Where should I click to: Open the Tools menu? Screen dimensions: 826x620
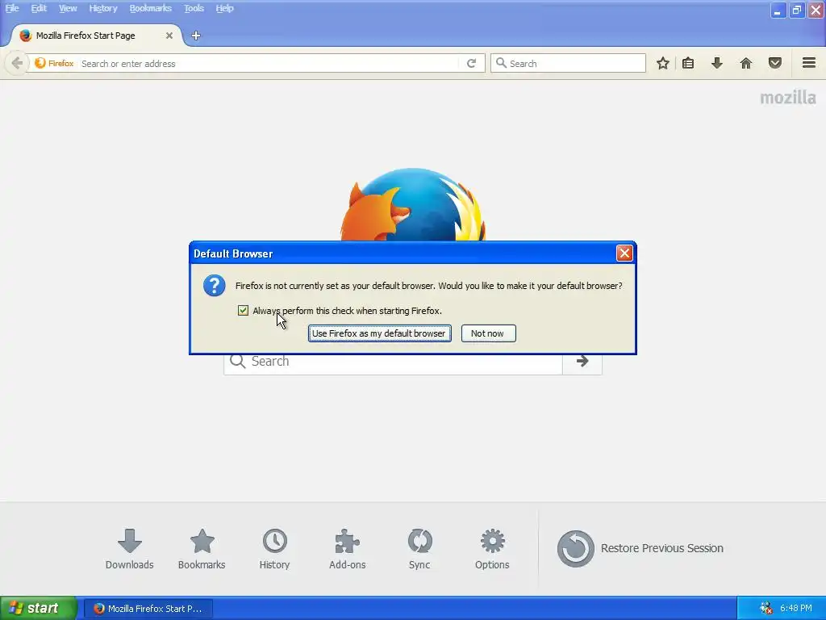[194, 8]
